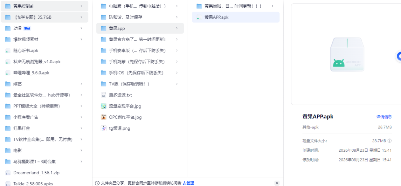
Task: Expand chevron of 最全社区软件分 folder
Action: (81, 95)
